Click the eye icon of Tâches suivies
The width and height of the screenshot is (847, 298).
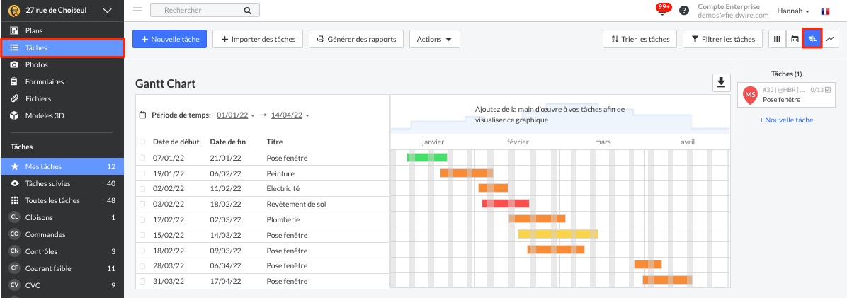tap(15, 183)
